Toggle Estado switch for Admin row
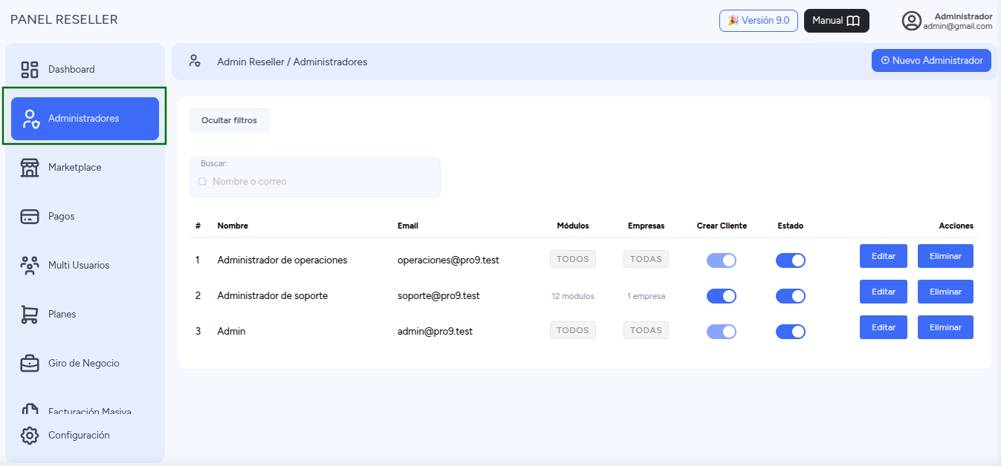This screenshot has height=466, width=1001. (791, 332)
